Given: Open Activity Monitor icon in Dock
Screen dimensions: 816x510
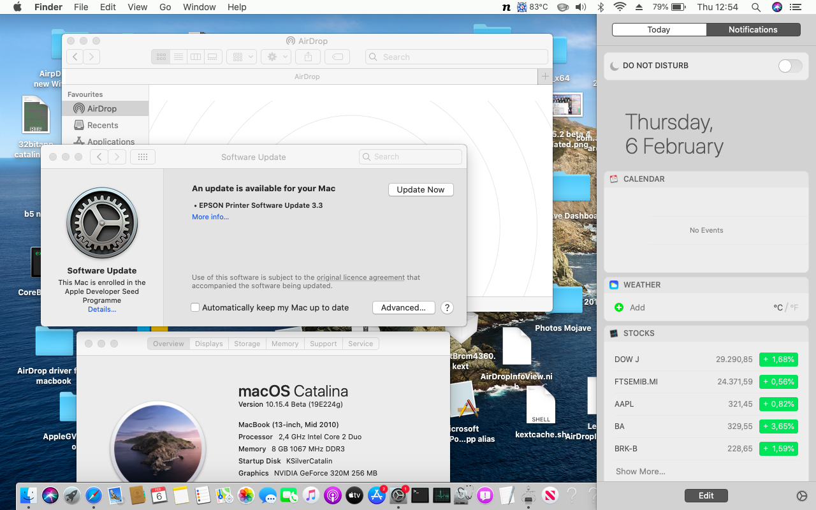Looking at the screenshot, I should tap(442, 495).
